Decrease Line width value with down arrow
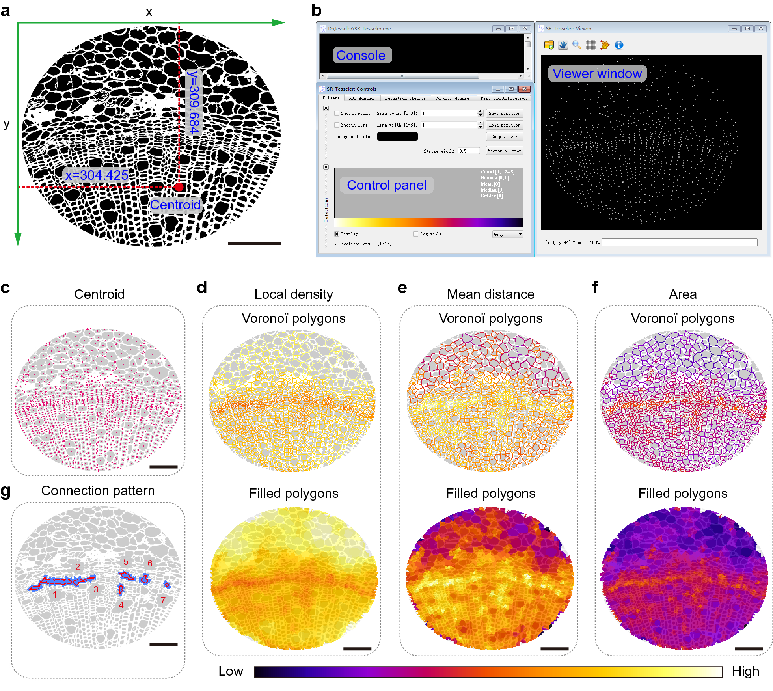 (480, 127)
